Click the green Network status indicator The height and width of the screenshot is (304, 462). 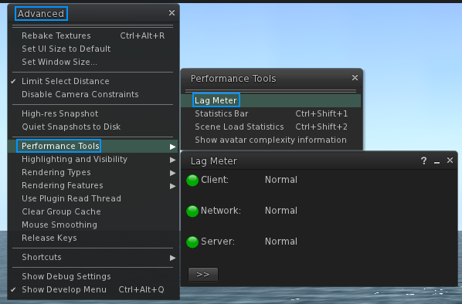(192, 211)
